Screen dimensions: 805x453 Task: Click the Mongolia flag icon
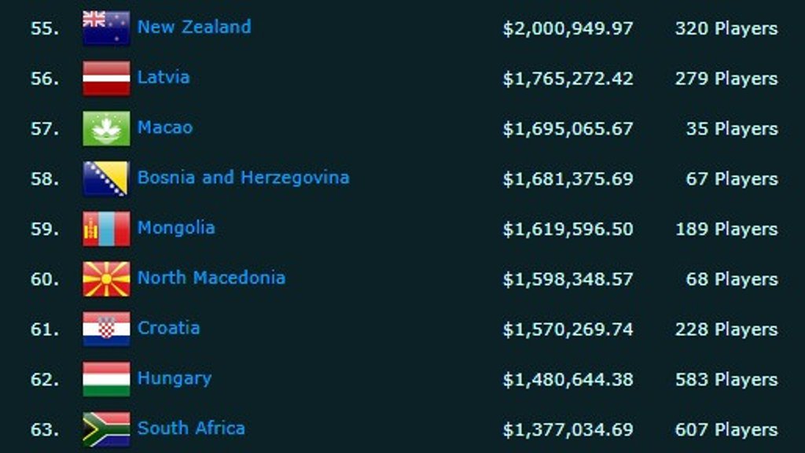coord(106,229)
